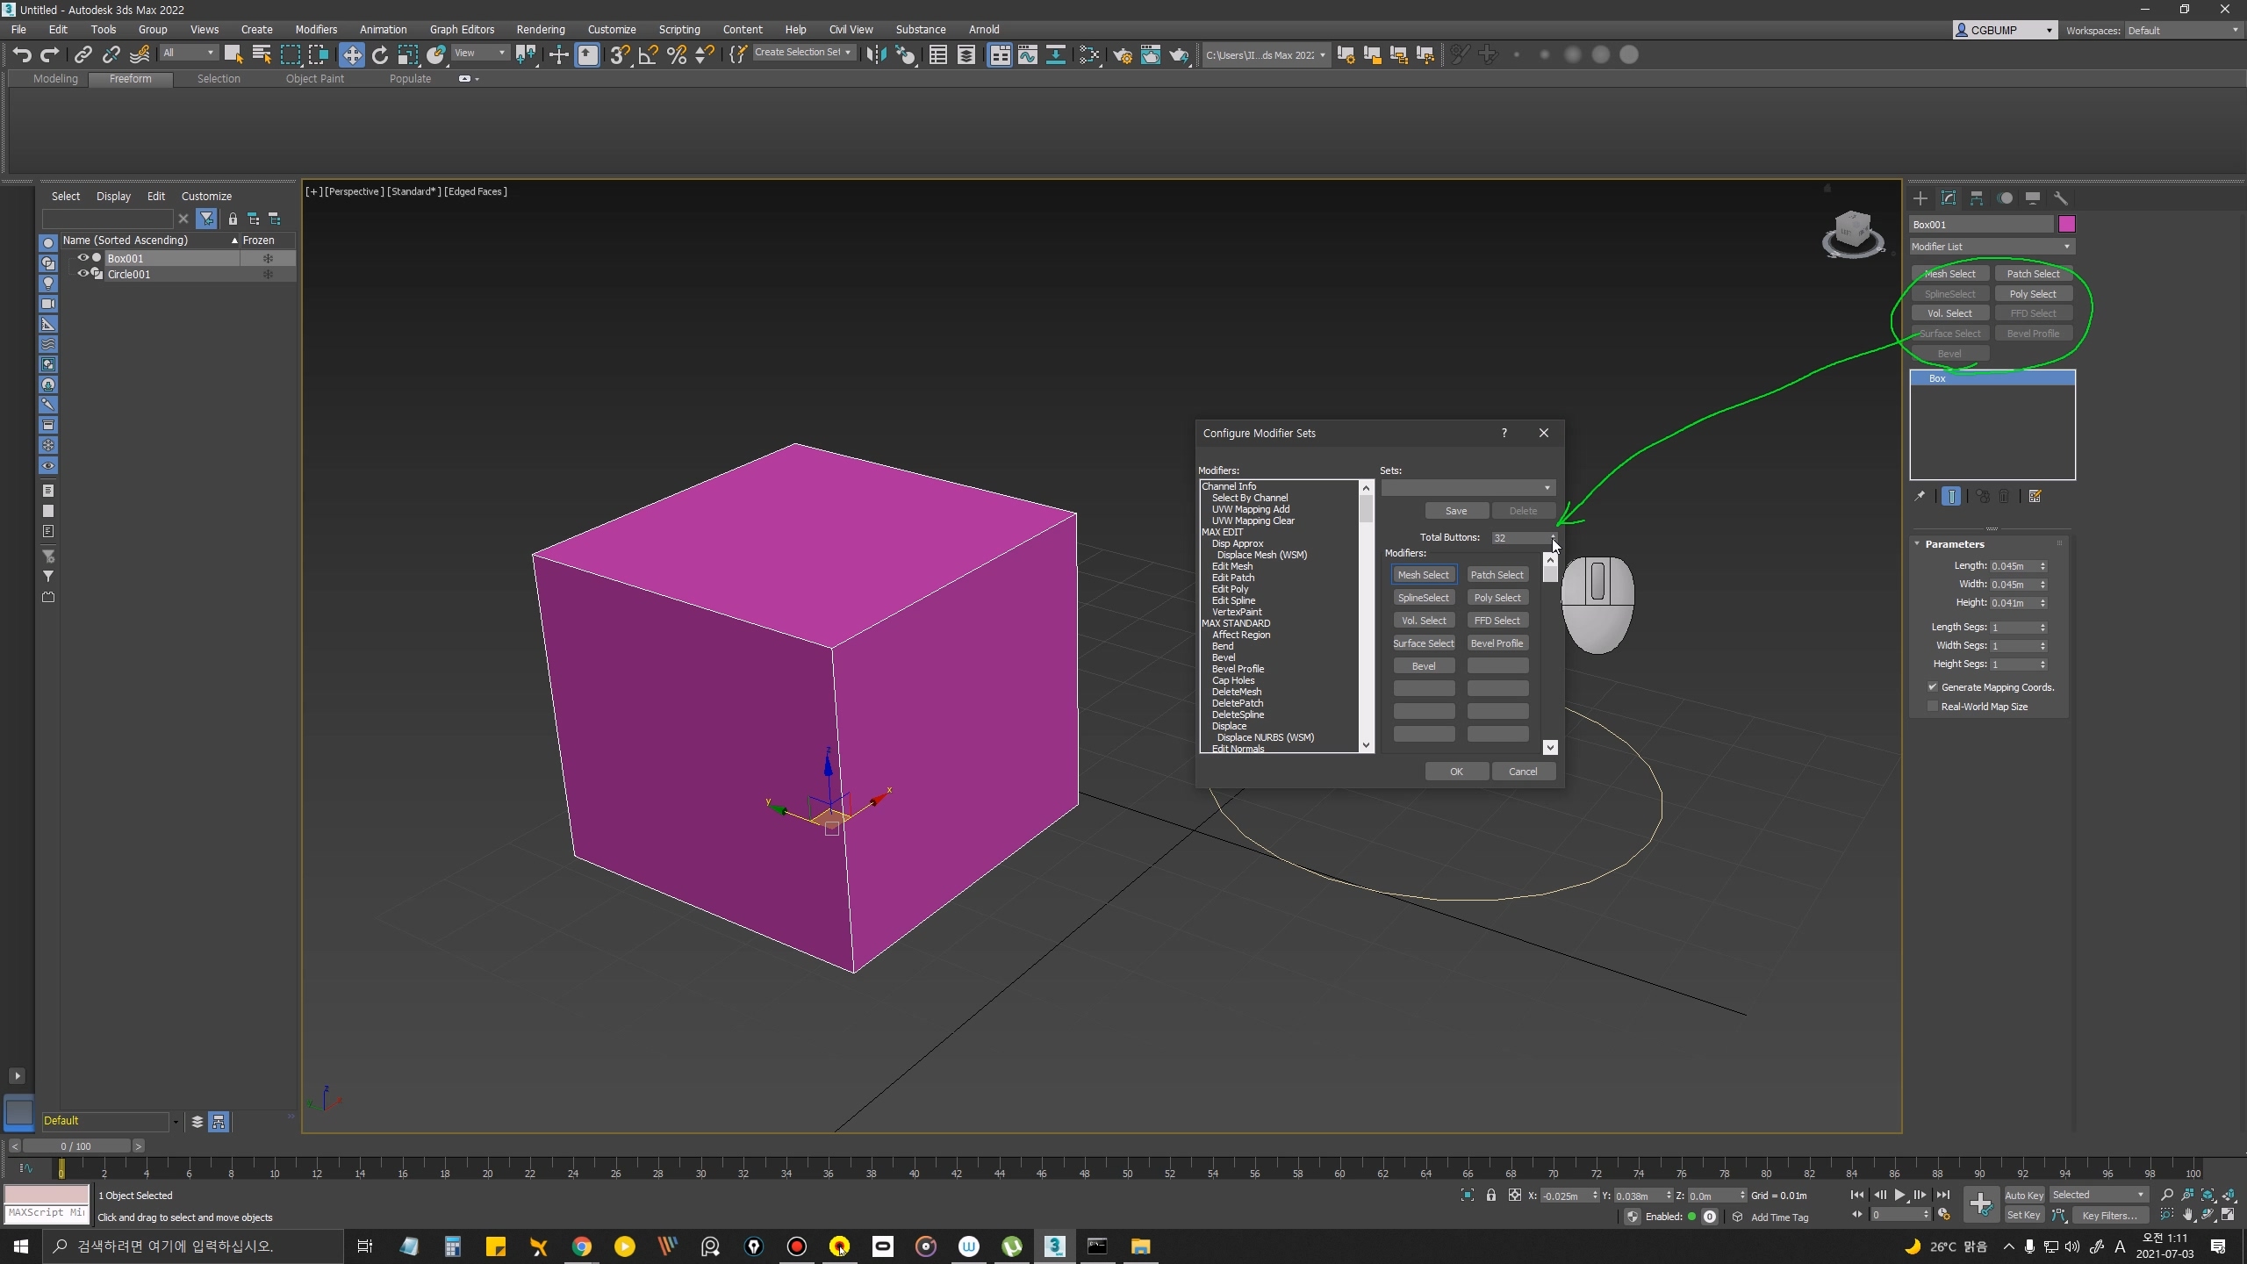Hide Circle001 using its eye icon
Screen dimensions: 2247x1264
click(83, 274)
